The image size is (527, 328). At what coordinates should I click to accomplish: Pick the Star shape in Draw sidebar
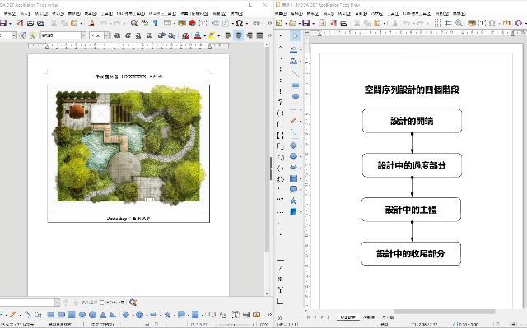[x=293, y=201]
